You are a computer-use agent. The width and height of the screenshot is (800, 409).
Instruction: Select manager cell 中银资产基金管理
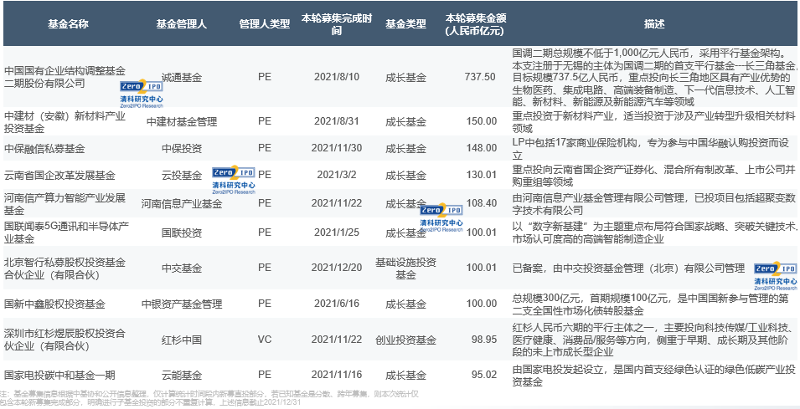click(x=182, y=304)
